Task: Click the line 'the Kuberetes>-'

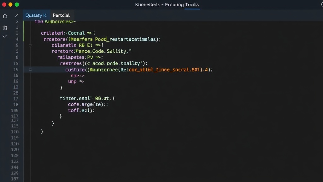Action: pyautogui.click(x=55, y=21)
